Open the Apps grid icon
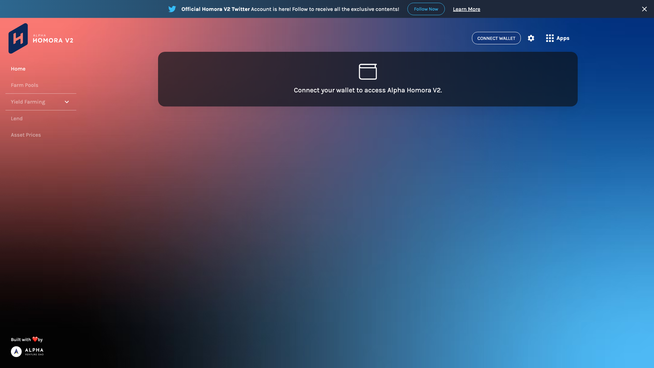Image resolution: width=654 pixels, height=368 pixels. click(x=550, y=38)
